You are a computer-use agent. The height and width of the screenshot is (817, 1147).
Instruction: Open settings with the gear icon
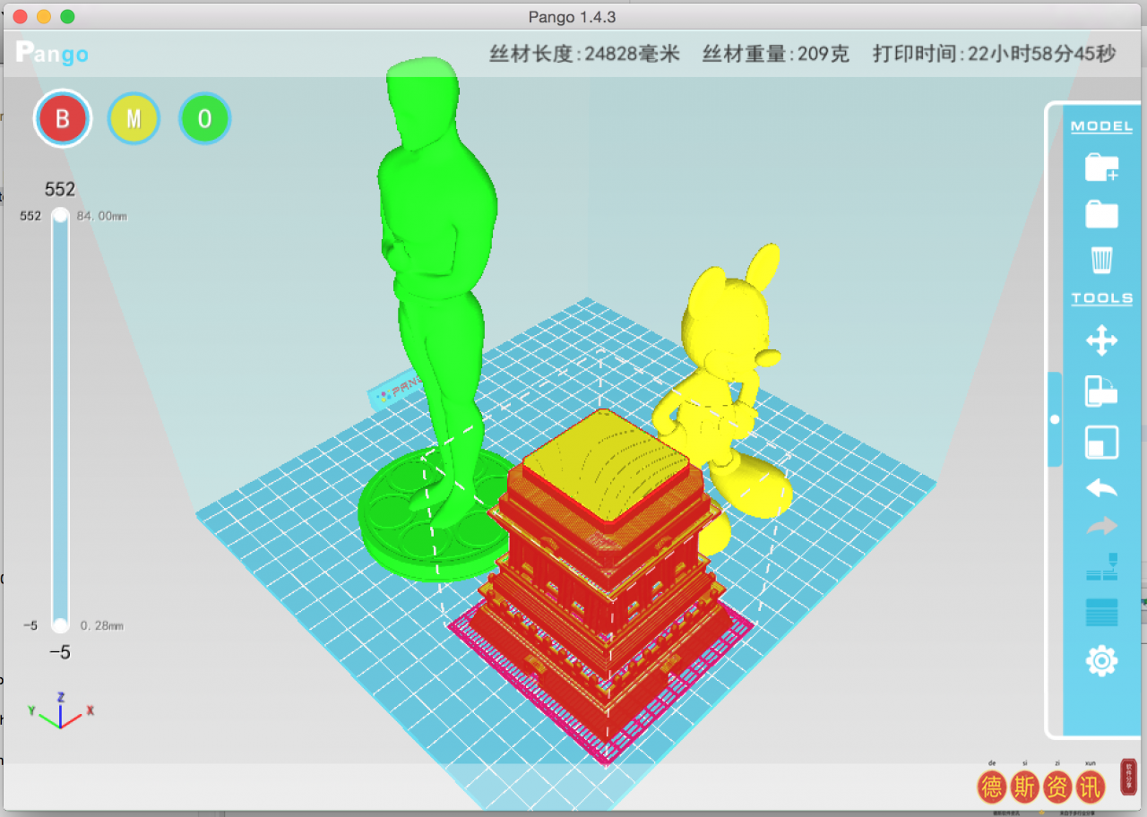tap(1101, 662)
